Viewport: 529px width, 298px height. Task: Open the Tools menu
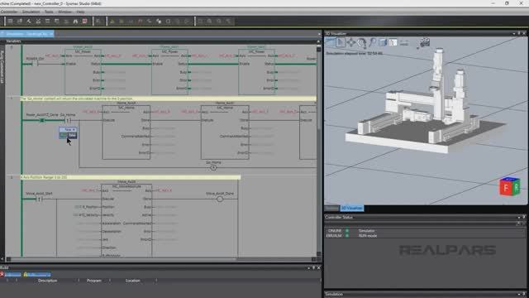click(49, 12)
